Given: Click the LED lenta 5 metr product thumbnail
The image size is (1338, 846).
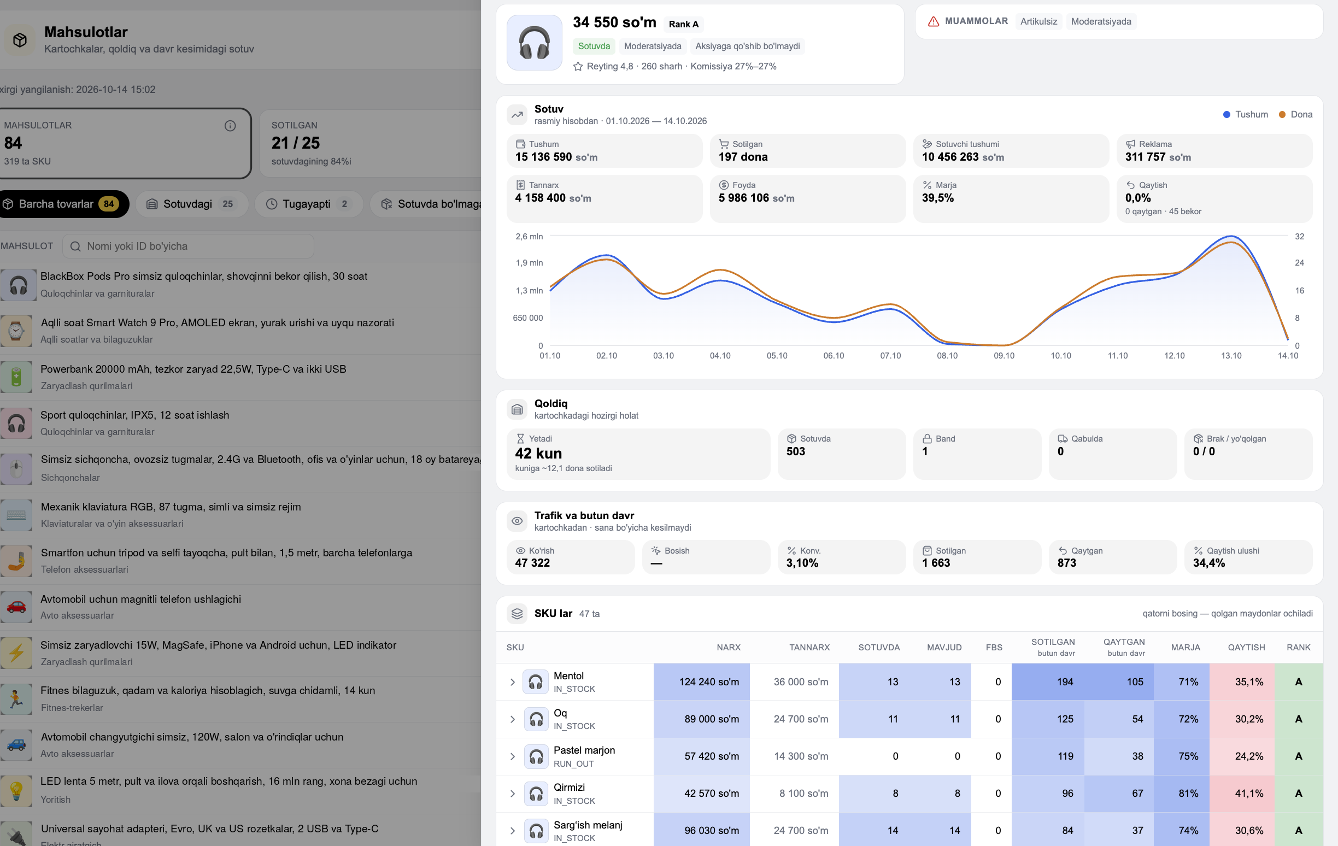Looking at the screenshot, I should (x=16, y=791).
